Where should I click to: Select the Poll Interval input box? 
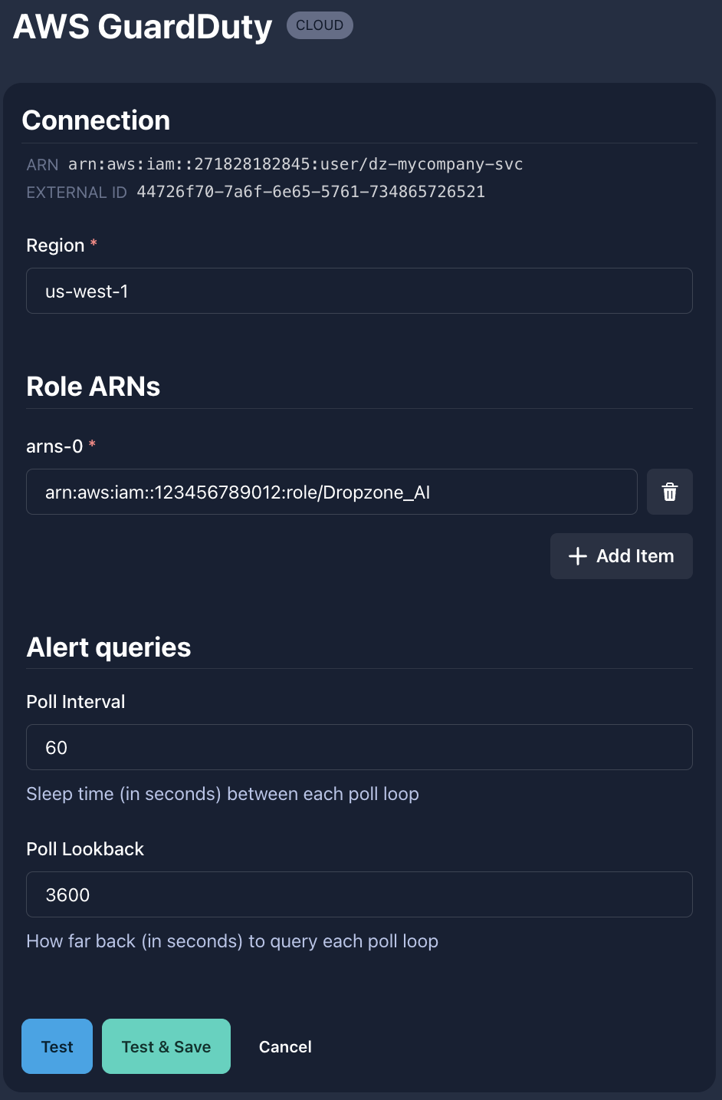tap(359, 747)
